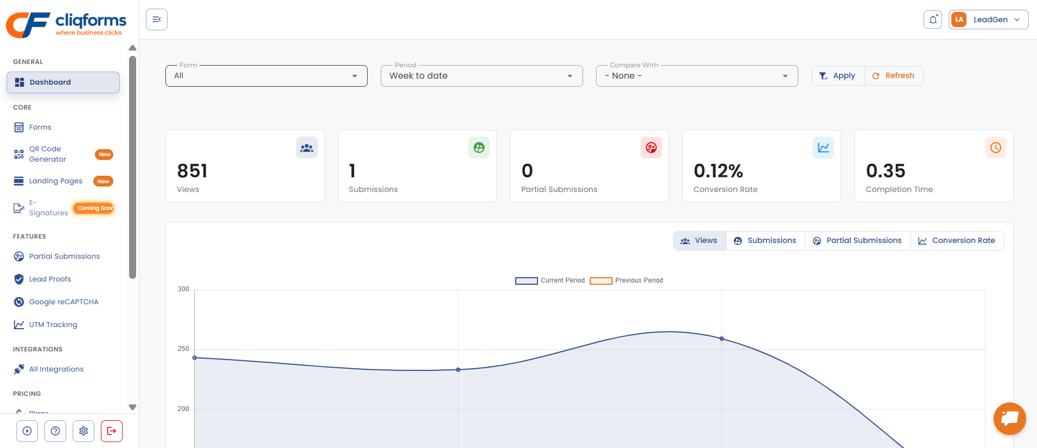Go to Dashboard in the sidebar

pos(63,82)
